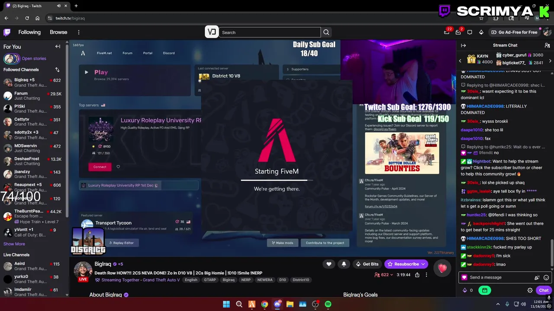Open chat community users icon
This screenshot has width=554, height=311.
[x=547, y=45]
